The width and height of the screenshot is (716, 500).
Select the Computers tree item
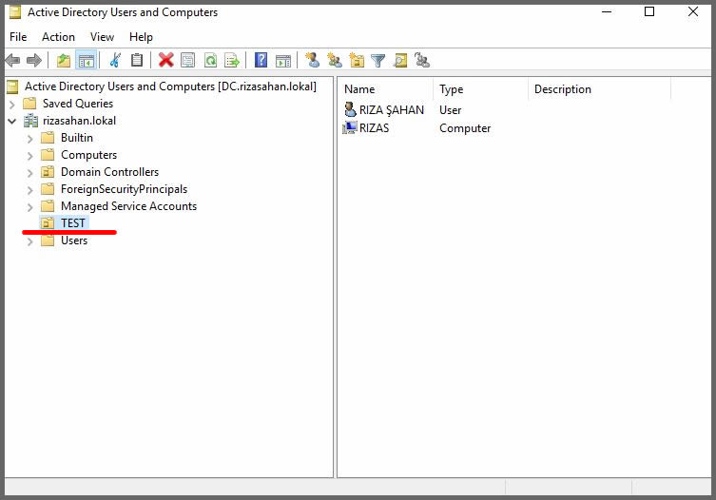point(89,155)
